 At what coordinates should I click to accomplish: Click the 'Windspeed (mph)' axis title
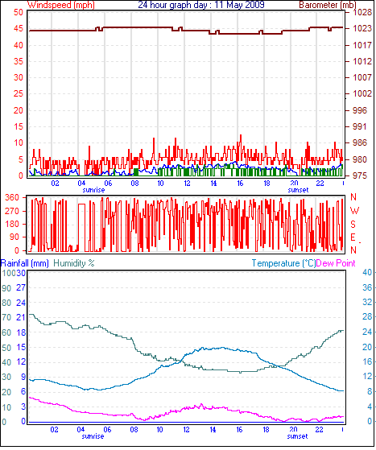click(x=61, y=5)
